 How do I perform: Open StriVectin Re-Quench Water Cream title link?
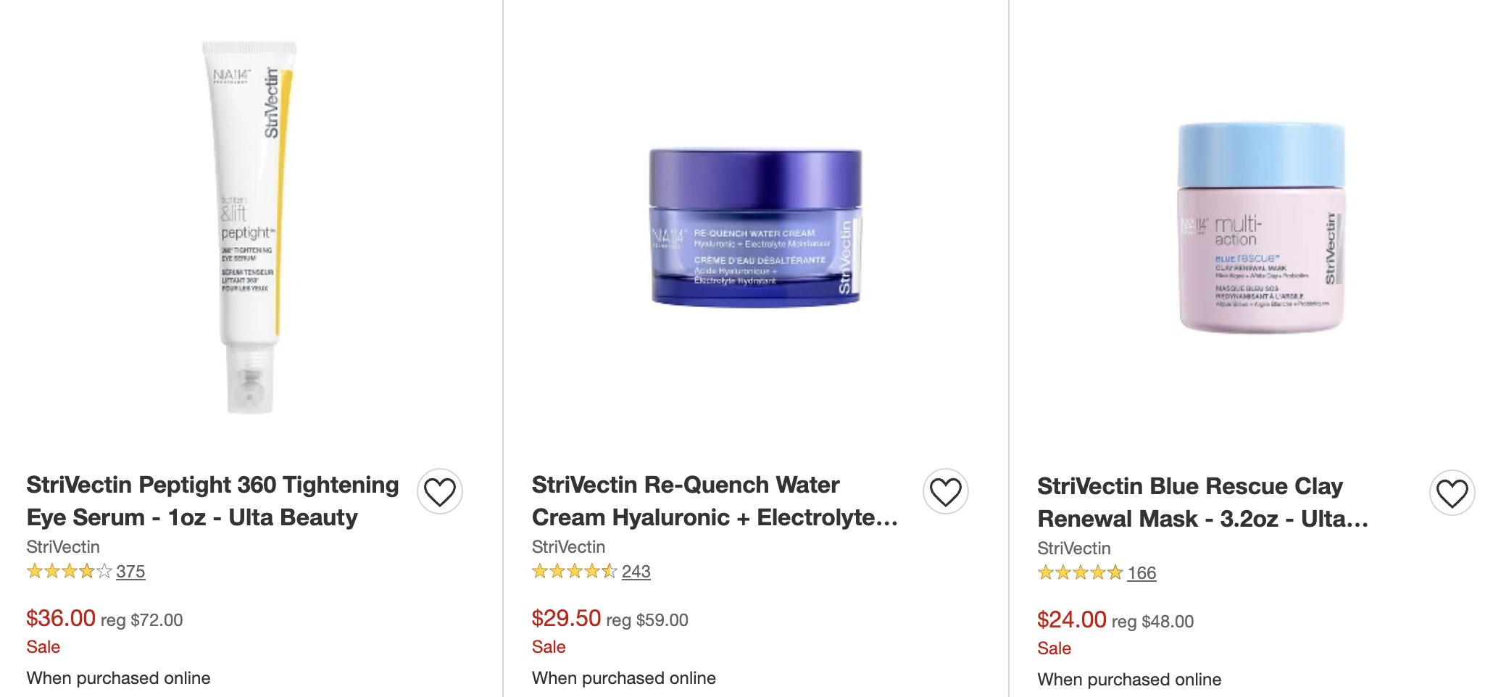tap(715, 501)
